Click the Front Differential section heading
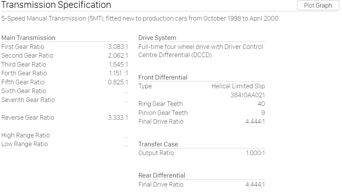Screen dimensions: 342x193 [163, 78]
